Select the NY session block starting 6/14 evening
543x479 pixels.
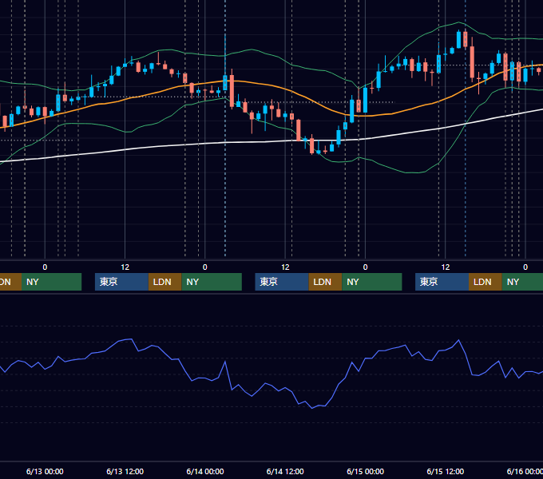click(372, 282)
